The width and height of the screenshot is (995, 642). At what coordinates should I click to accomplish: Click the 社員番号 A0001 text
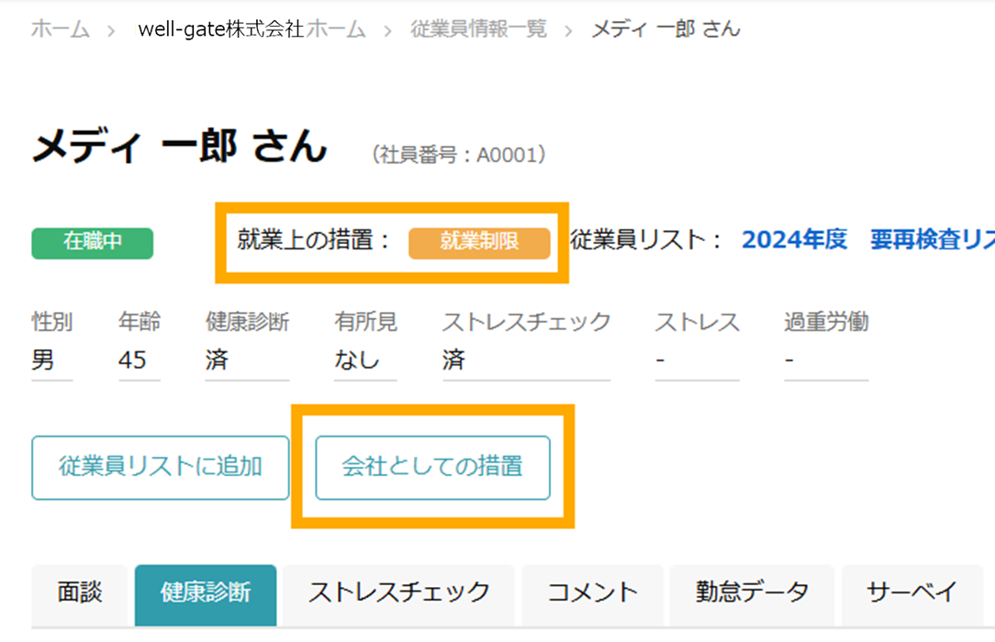(x=459, y=155)
